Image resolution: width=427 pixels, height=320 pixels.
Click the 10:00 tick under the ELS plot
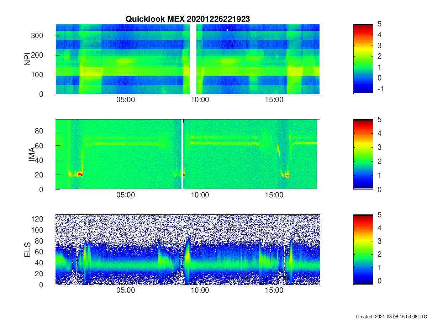200,290
